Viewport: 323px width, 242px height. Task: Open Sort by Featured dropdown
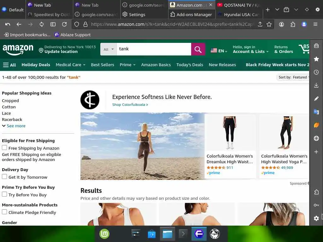coord(293,78)
